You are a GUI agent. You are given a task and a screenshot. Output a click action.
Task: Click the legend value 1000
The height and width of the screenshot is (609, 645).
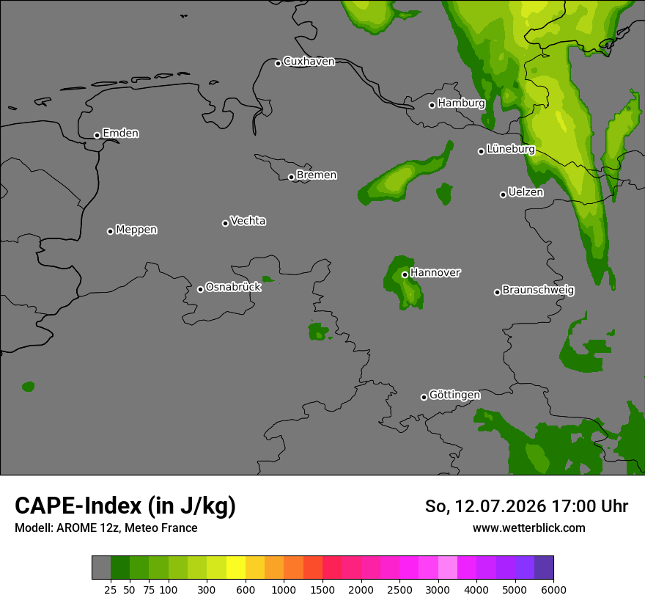[284, 590]
